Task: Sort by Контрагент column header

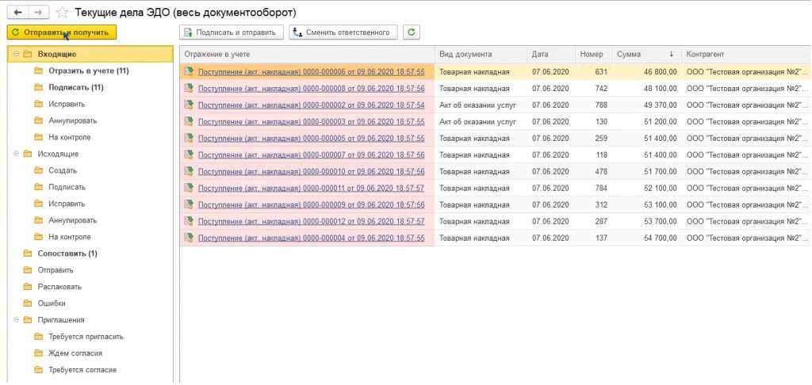Action: point(746,54)
